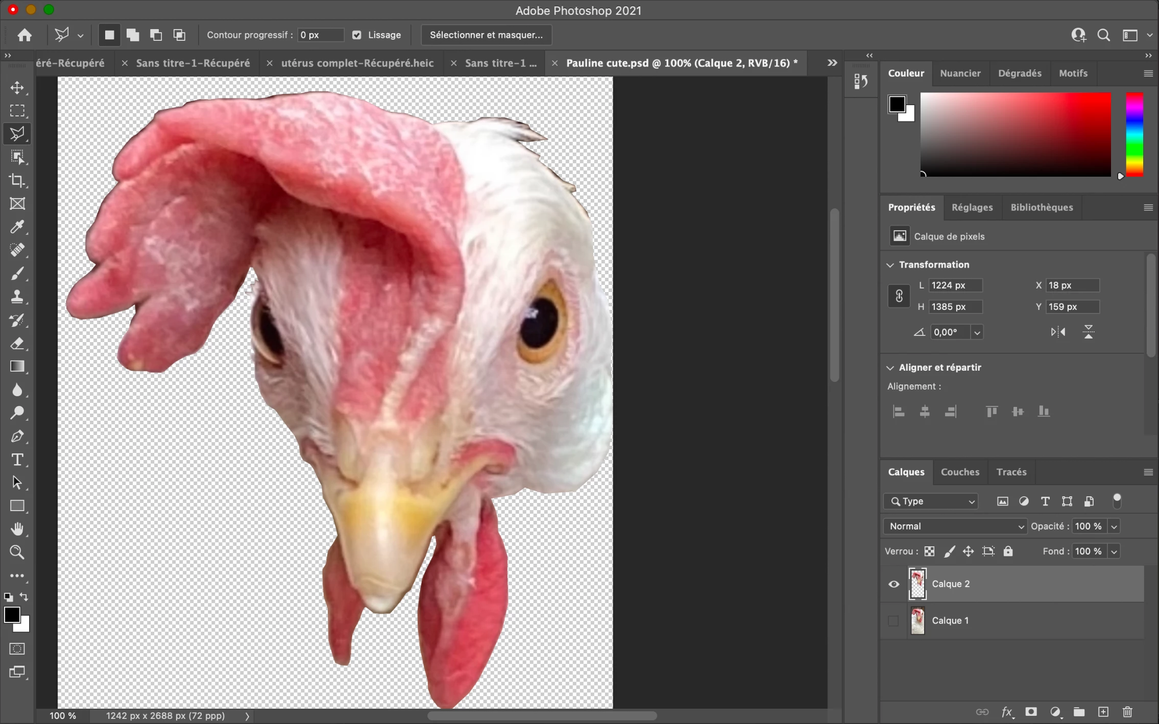Hide the Calque 2 layer

pos(894,584)
